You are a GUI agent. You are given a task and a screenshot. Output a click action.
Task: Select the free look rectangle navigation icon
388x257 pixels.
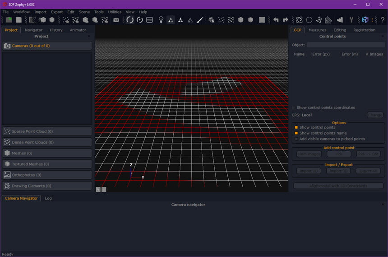pyautogui.click(x=149, y=20)
